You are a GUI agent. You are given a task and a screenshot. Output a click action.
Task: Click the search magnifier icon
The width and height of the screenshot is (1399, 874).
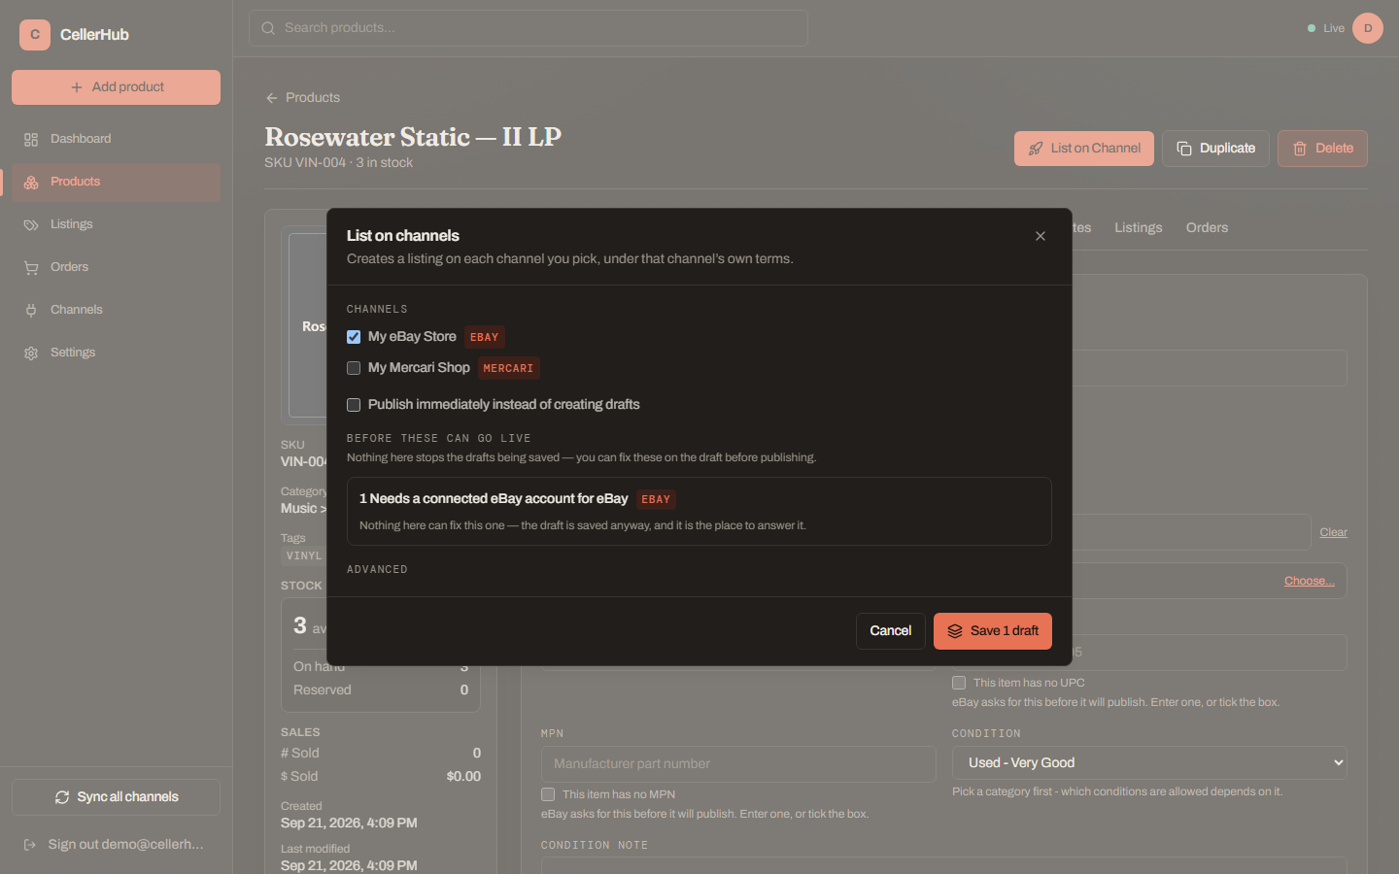click(268, 28)
